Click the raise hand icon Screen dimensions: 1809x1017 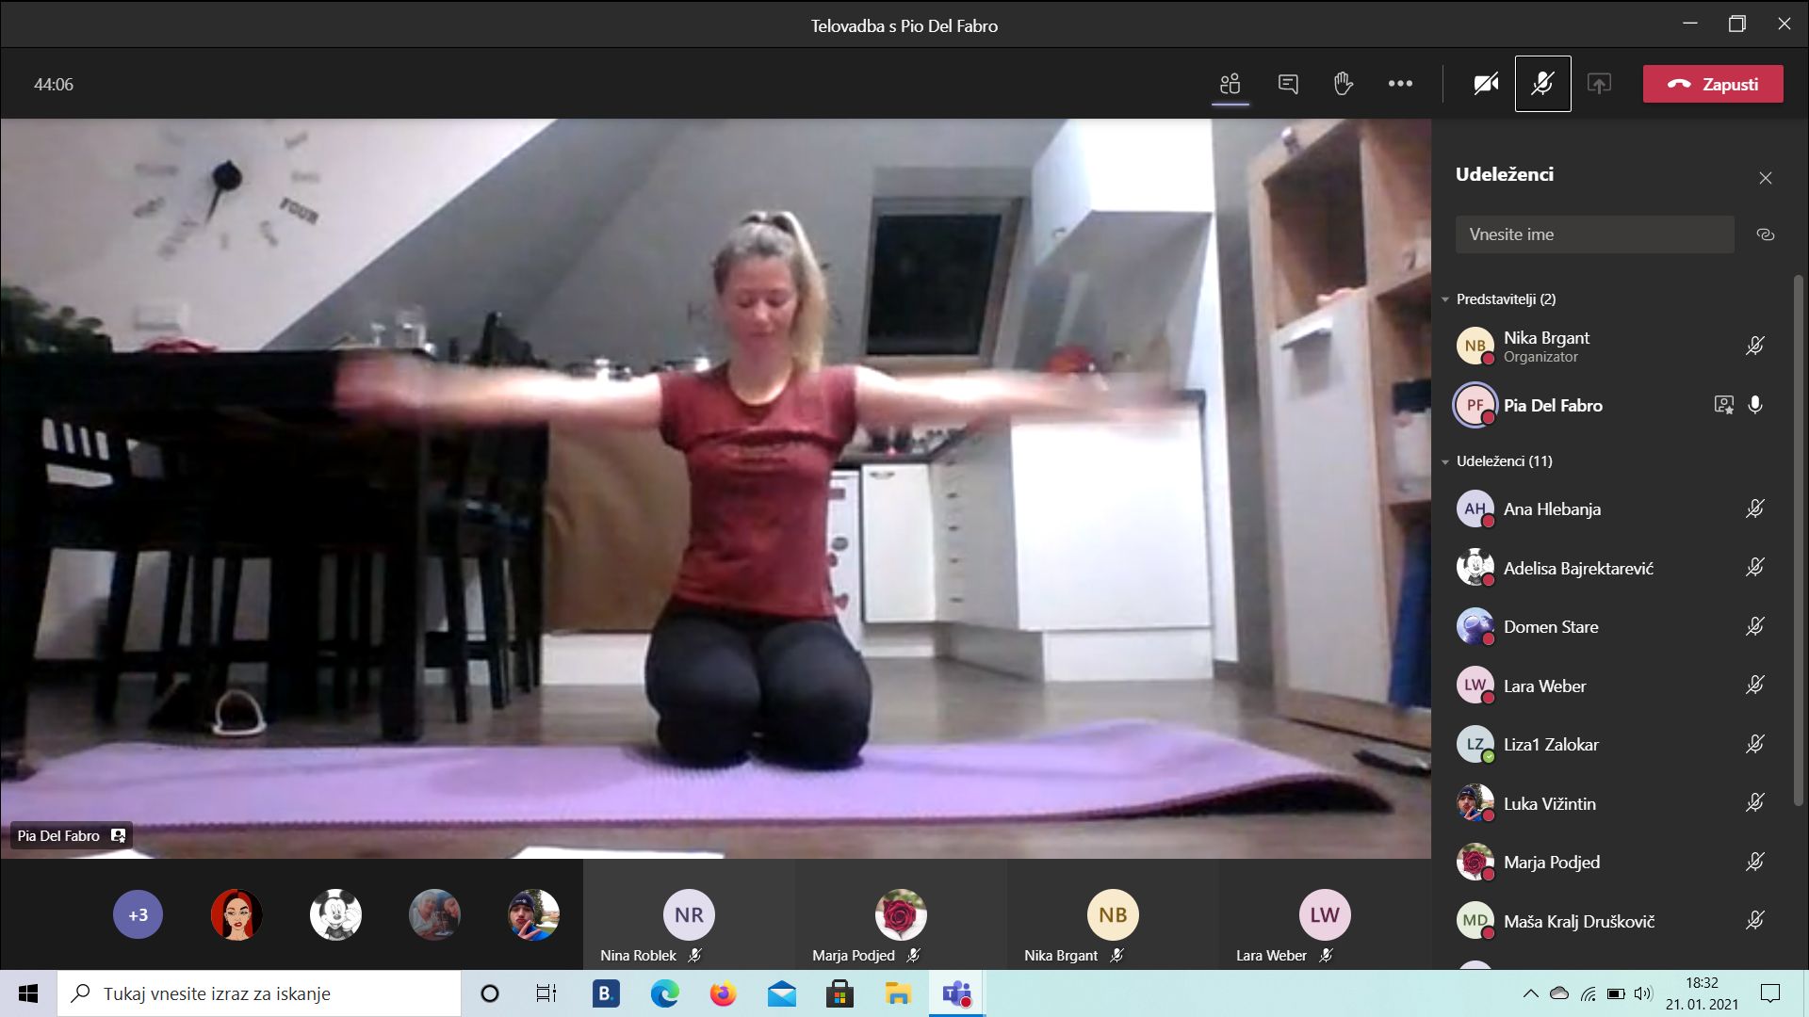click(1343, 84)
